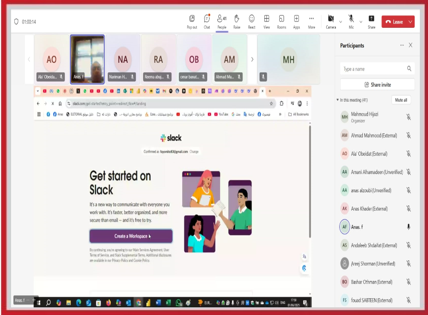Bookmark the Slack page with star icon

tap(271, 104)
